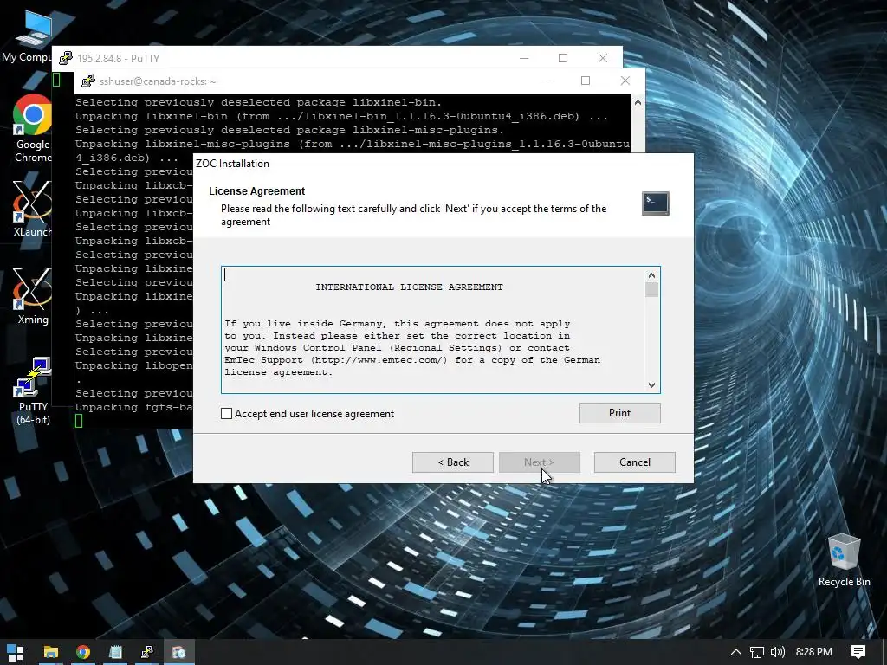Click the License Agreement heading
This screenshot has width=887, height=665.
pyautogui.click(x=256, y=191)
